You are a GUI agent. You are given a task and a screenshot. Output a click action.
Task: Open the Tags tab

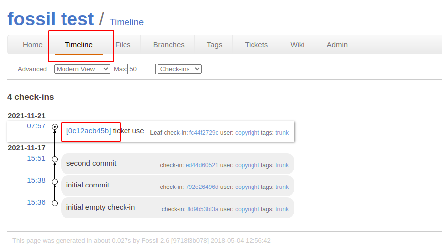click(x=214, y=45)
